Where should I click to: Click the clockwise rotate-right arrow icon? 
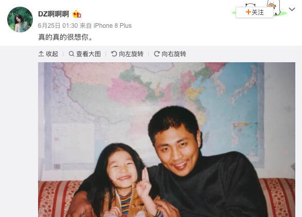click(157, 54)
